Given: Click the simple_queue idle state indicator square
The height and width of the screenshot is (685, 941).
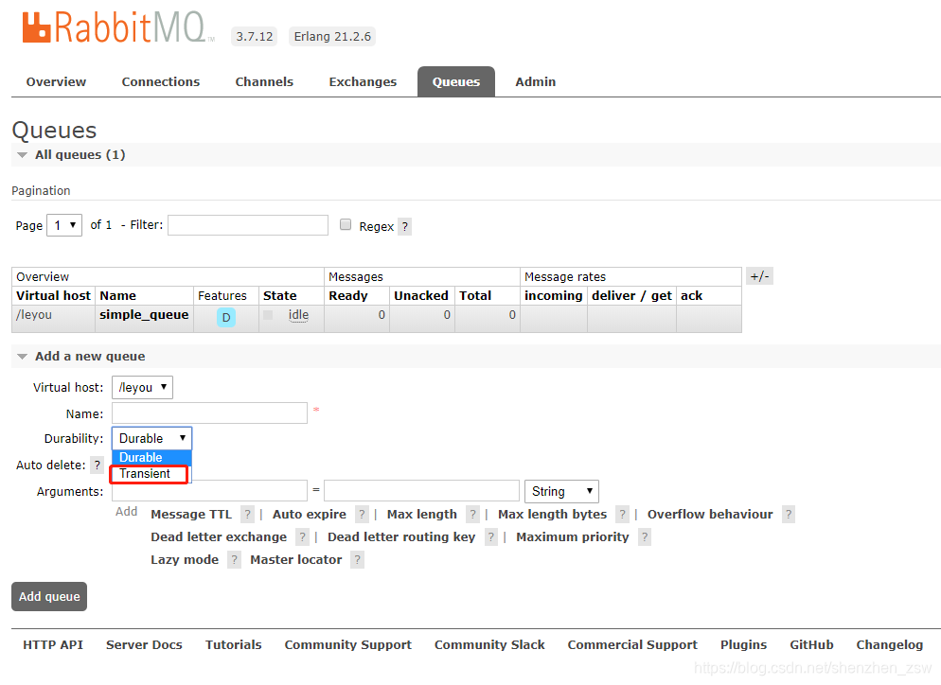Looking at the screenshot, I should tap(268, 315).
